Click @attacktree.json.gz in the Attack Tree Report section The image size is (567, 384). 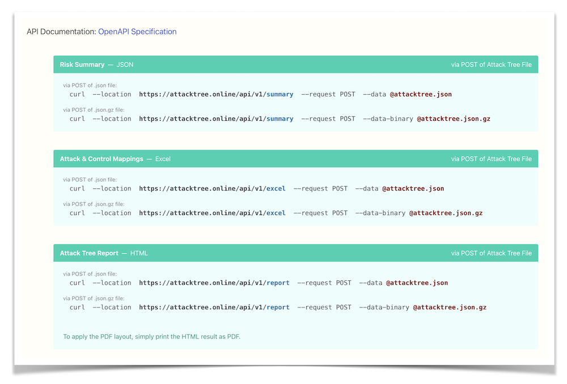450,307
